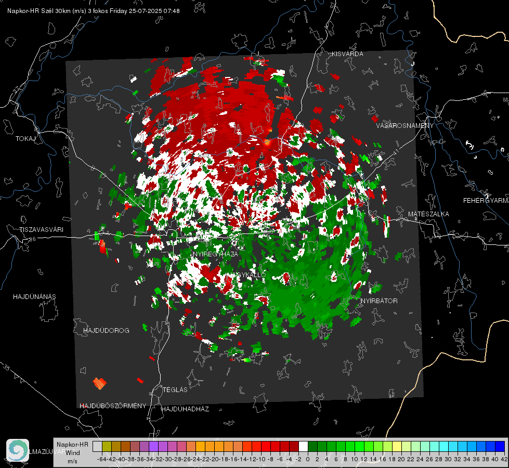Click the HAJDÚHADHÁZ city label

tap(185, 409)
